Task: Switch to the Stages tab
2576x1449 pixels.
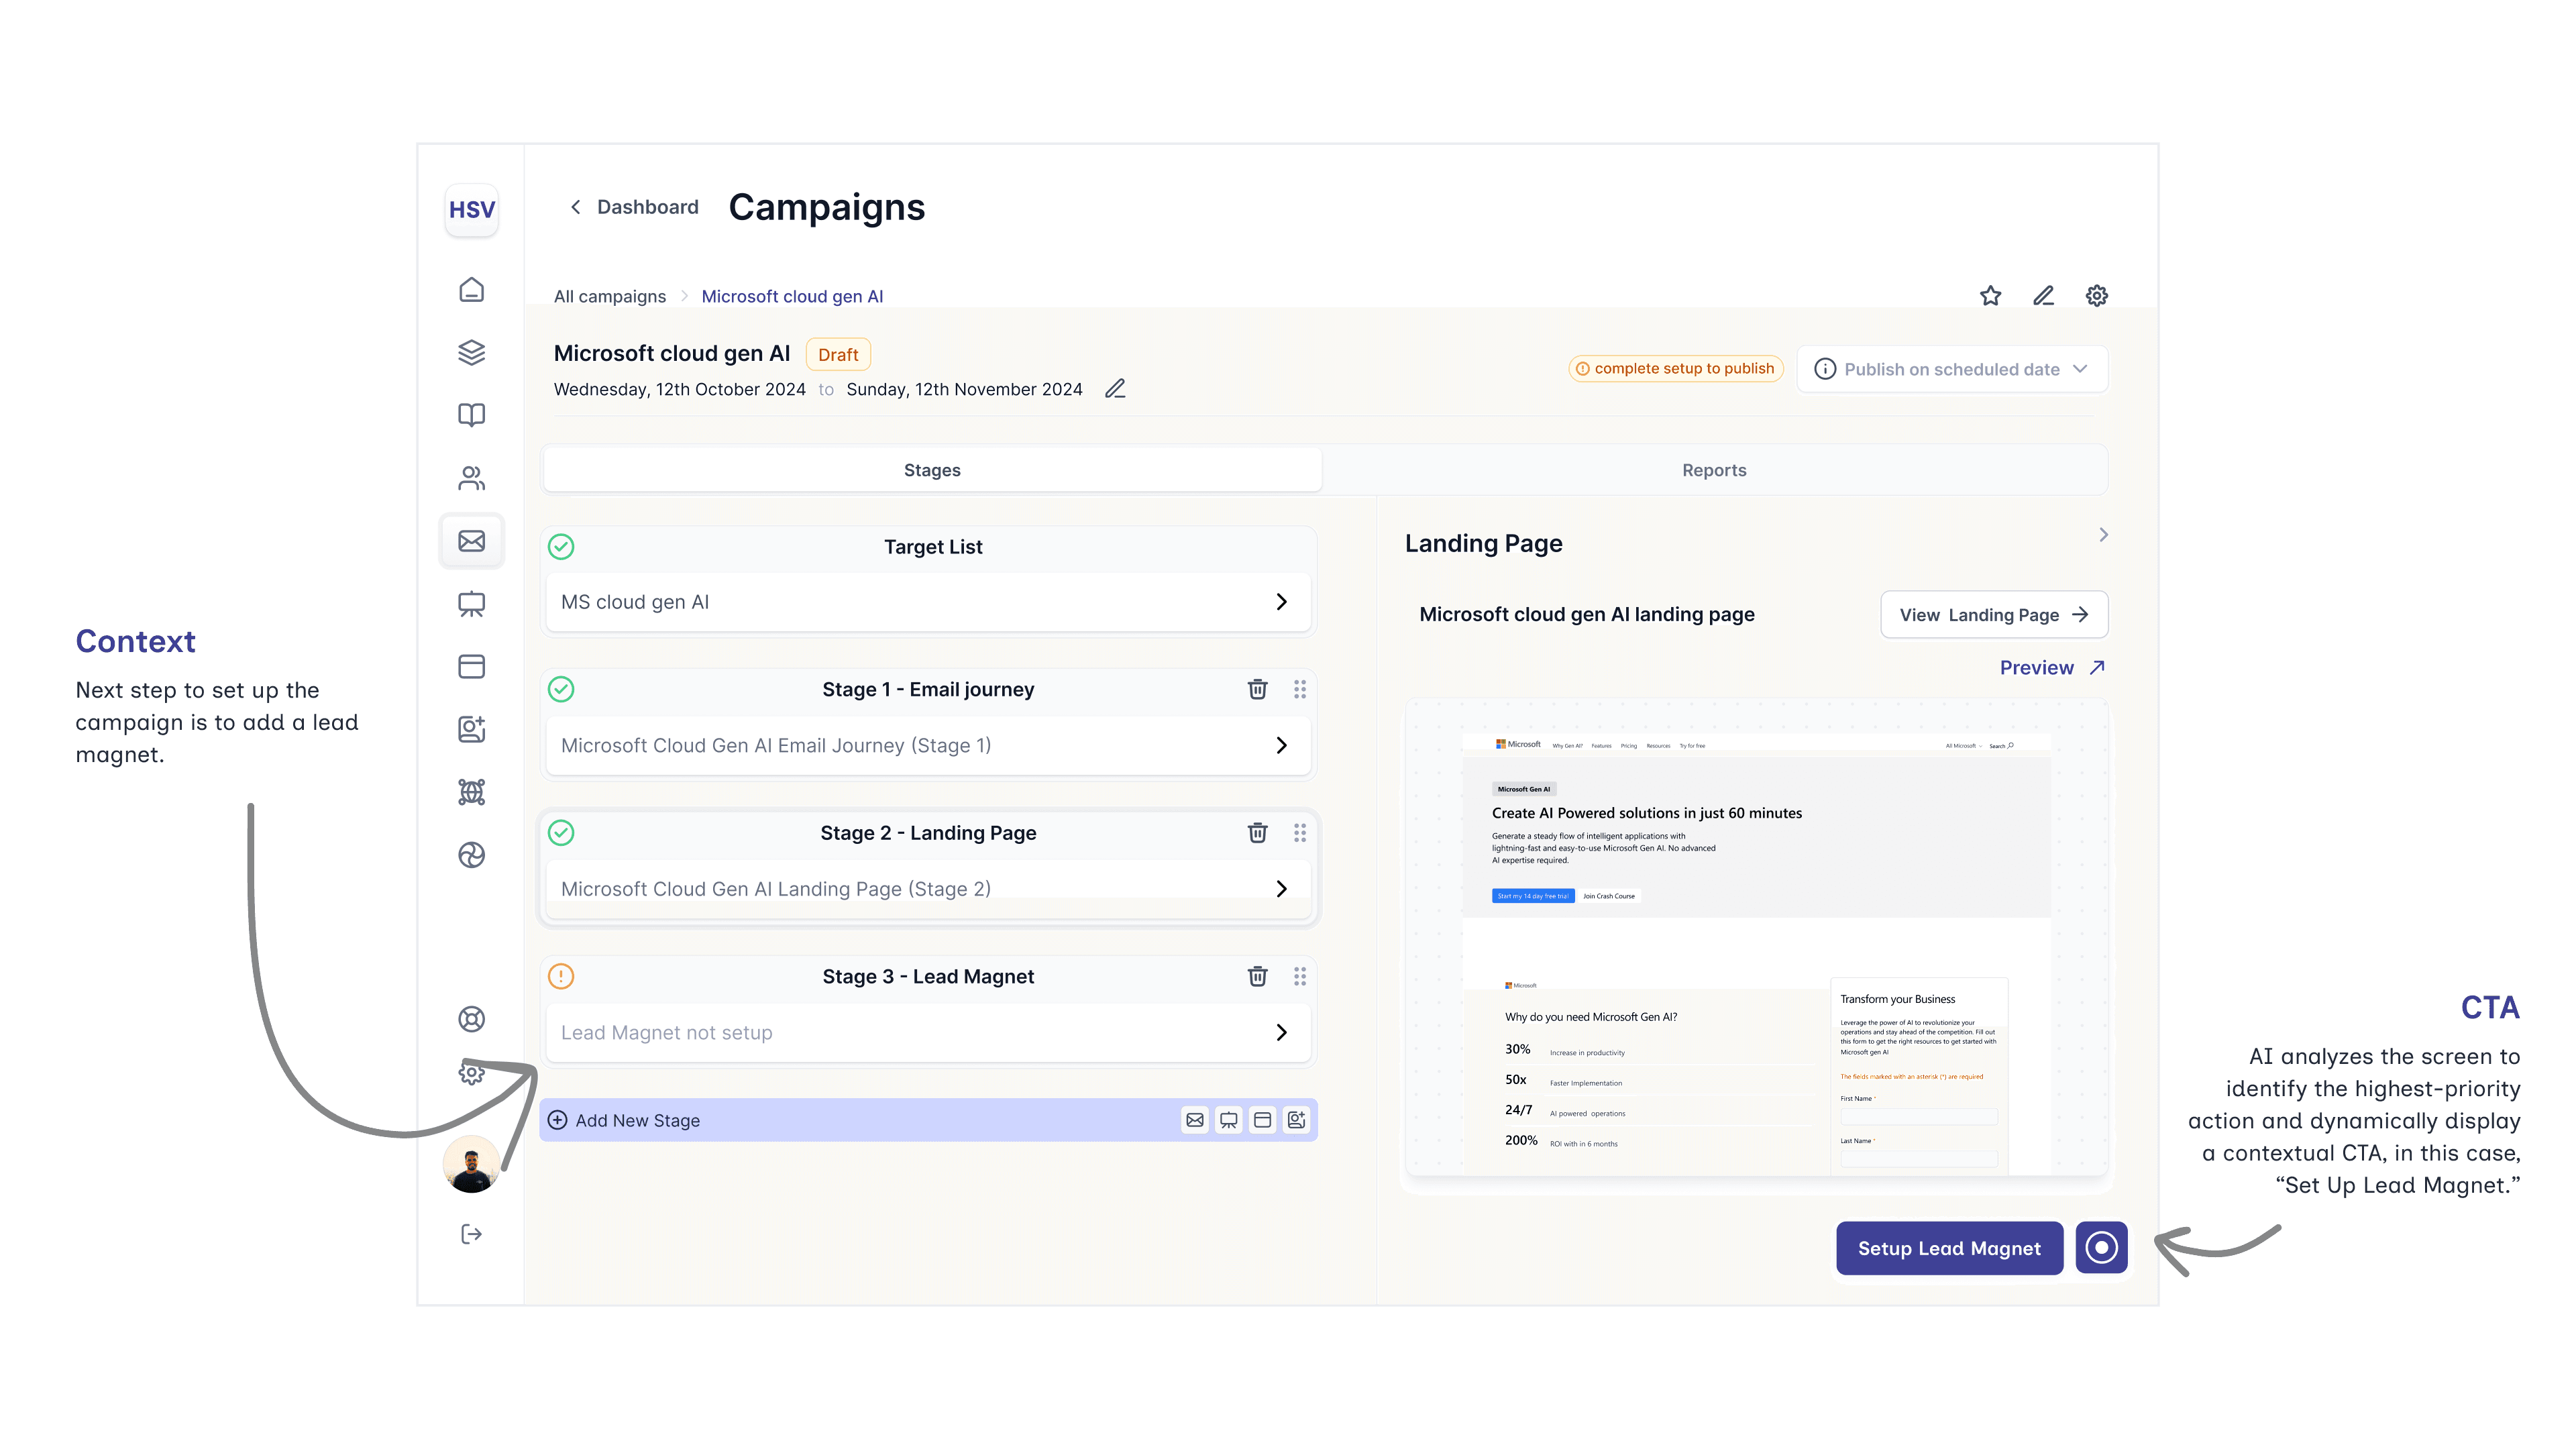Action: [932, 470]
